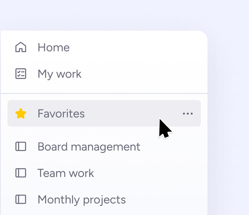249x215 pixels.
Task: Expand the Favorites section label
Action: pyautogui.click(x=61, y=114)
